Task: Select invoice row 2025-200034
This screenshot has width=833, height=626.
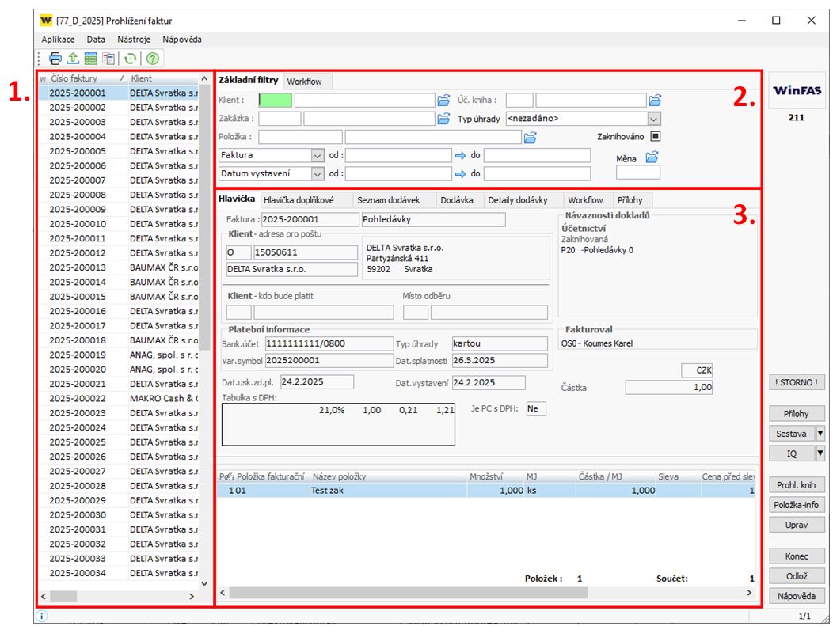Action: [x=118, y=573]
